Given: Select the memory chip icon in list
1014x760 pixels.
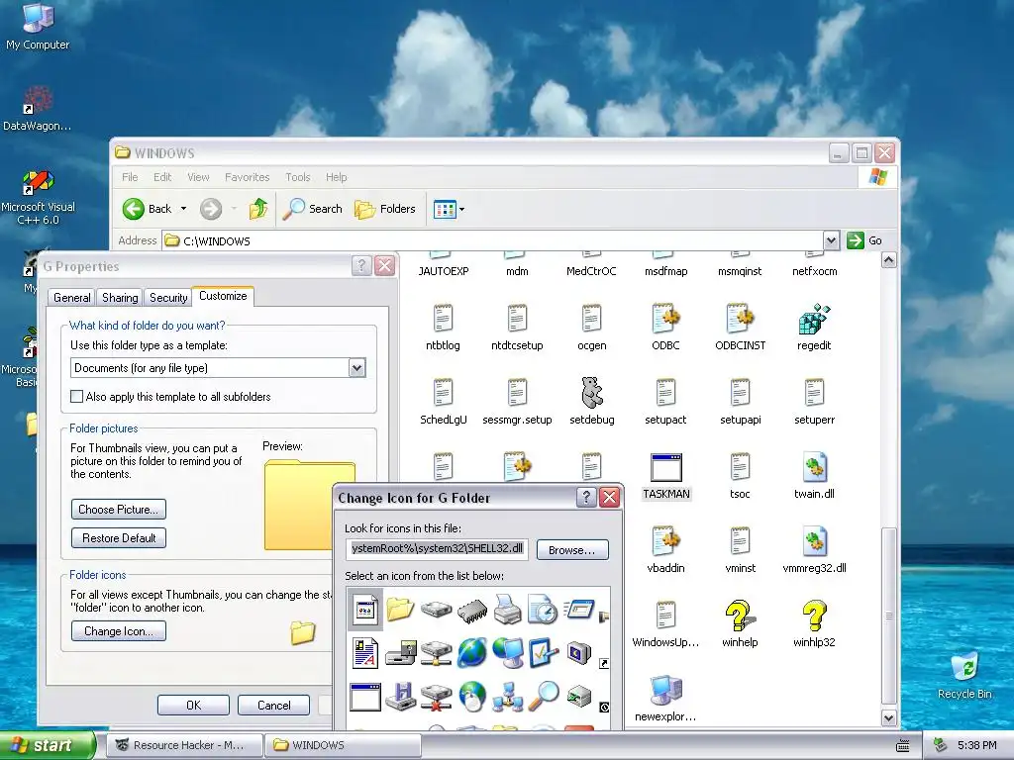Looking at the screenshot, I should tap(472, 610).
